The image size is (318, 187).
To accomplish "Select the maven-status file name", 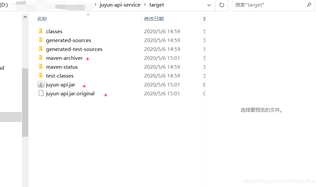I will [62, 67].
